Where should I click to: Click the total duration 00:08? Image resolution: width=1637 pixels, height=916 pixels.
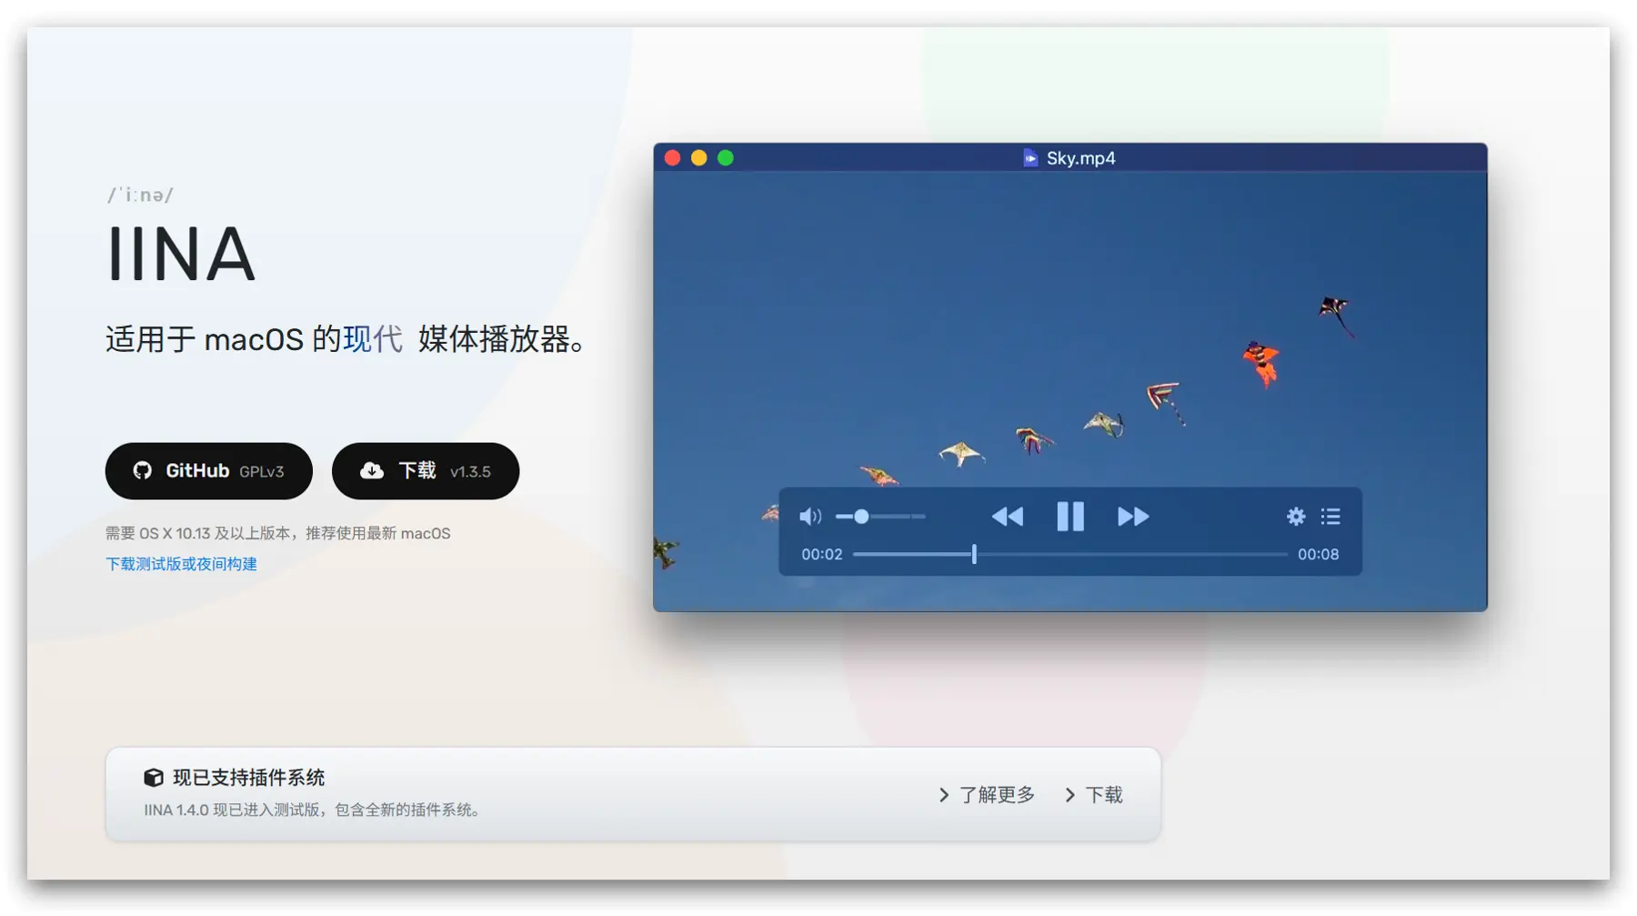click(x=1318, y=554)
